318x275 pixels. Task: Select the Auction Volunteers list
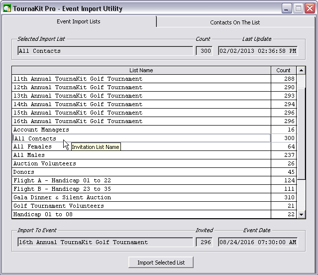click(141, 163)
